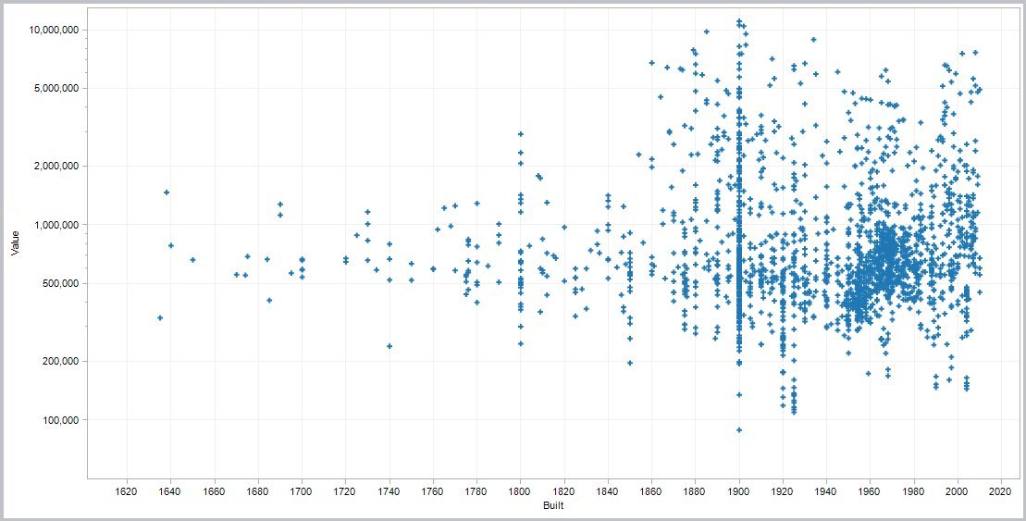Click the 1980 x-axis tick label
Screen dimensions: 1026x521
coord(914,490)
